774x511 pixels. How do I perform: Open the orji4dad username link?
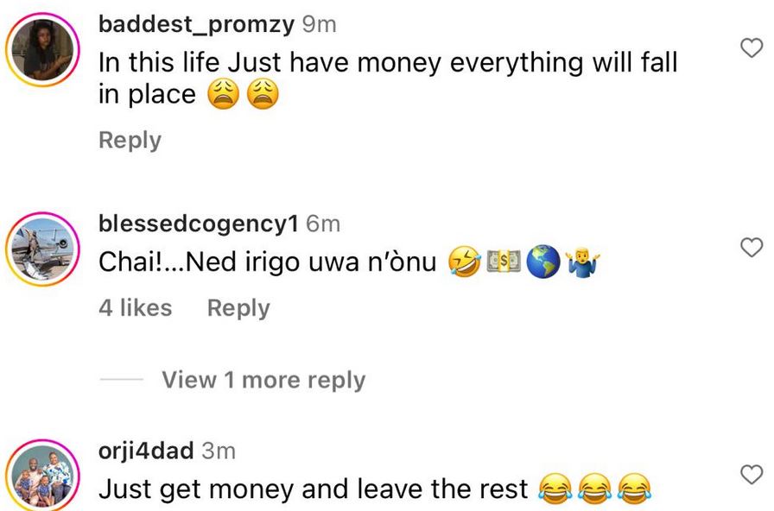146,451
